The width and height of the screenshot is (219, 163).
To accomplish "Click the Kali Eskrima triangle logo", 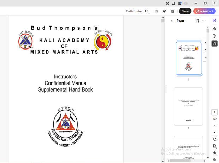I will pos(26,40).
